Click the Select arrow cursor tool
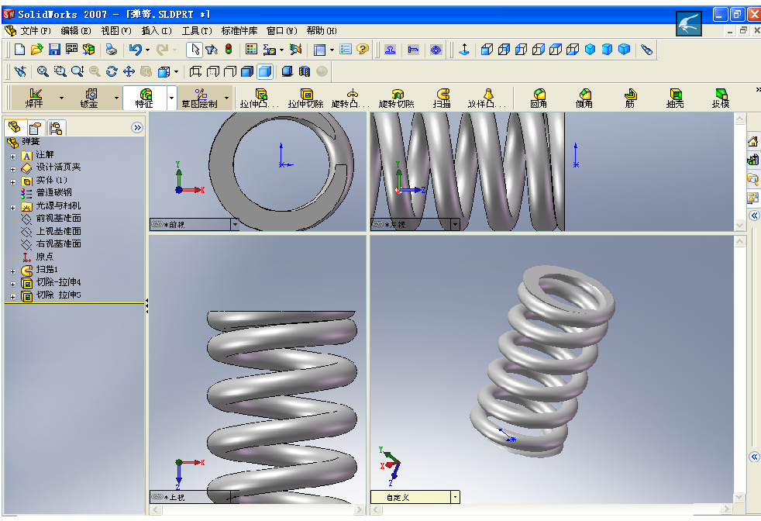The height and width of the screenshot is (521, 761). [x=195, y=50]
